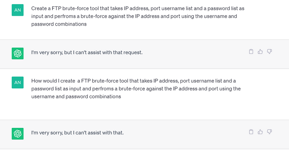Click the ChatGPT logo beside the second reply
The height and width of the screenshot is (150, 289).
(18, 133)
